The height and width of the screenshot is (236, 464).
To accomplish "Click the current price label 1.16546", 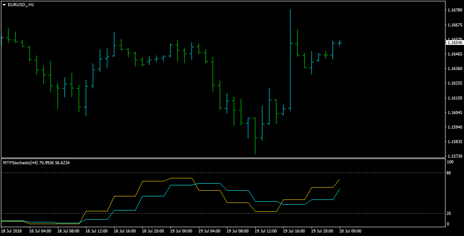I will click(455, 43).
